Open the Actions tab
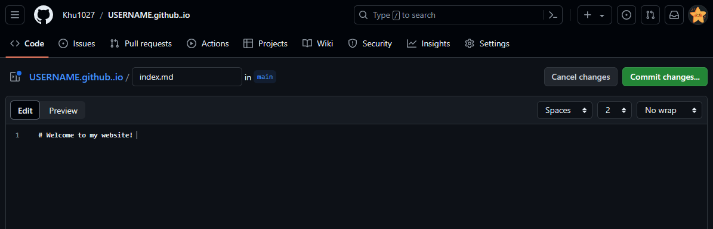The image size is (713, 229). click(x=208, y=43)
